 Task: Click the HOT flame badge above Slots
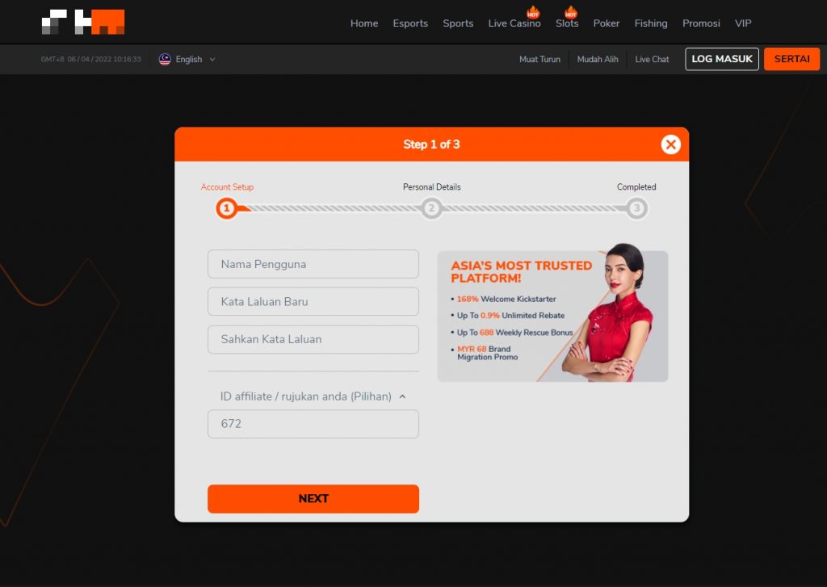pyautogui.click(x=571, y=12)
